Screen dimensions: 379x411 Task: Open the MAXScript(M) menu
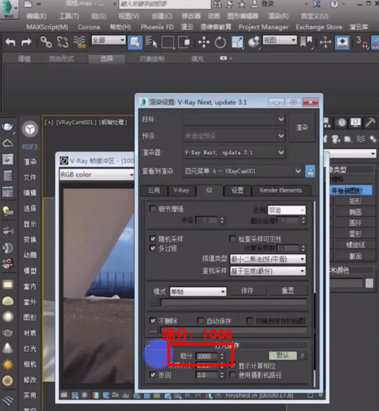coord(47,27)
